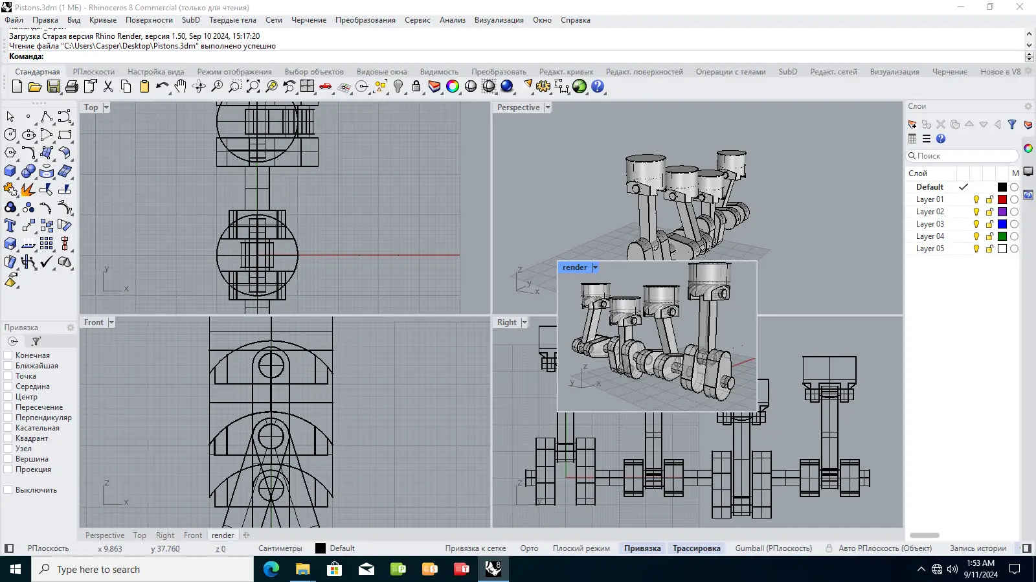
Task: Open the Perspective viewport dropdown arrow
Action: coord(548,107)
